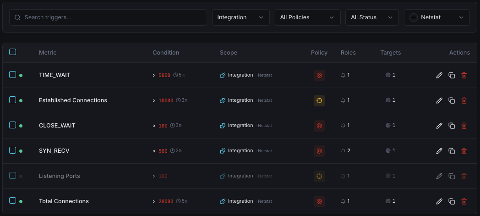Duplicate the Listening Ports trigger
480x216 pixels.
(452, 176)
